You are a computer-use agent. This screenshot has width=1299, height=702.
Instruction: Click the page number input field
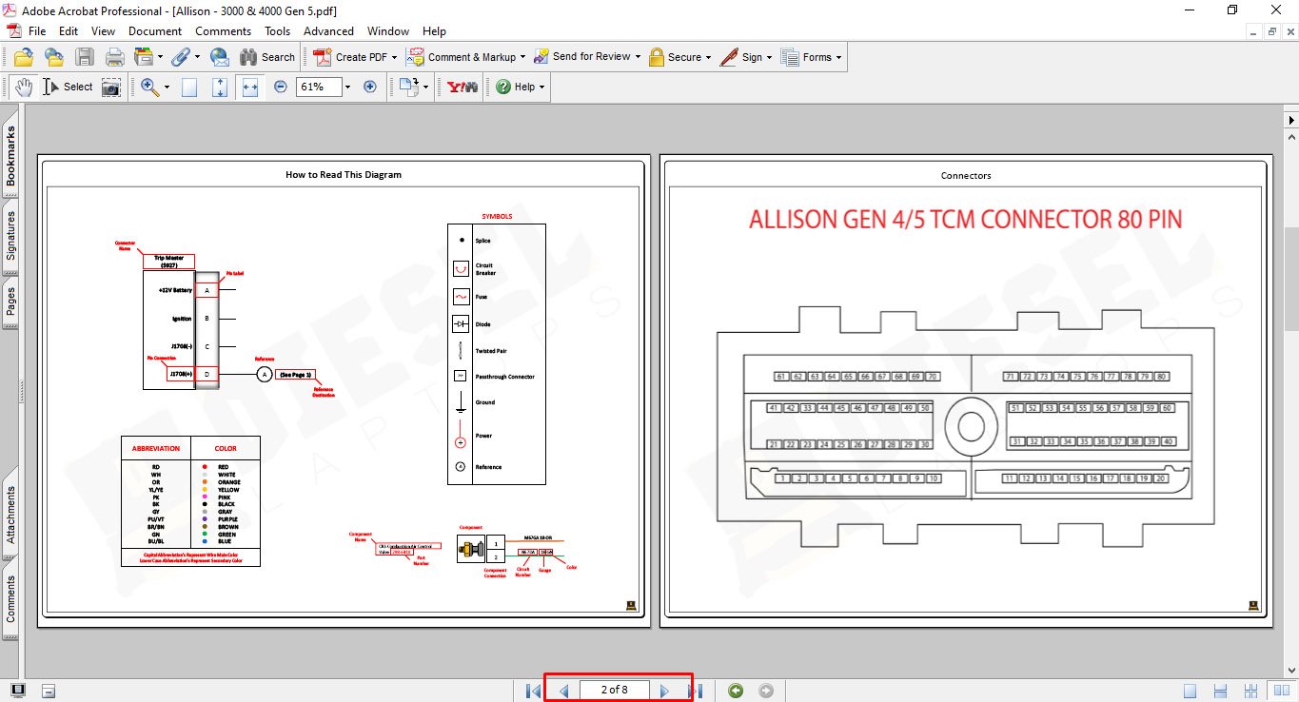614,691
